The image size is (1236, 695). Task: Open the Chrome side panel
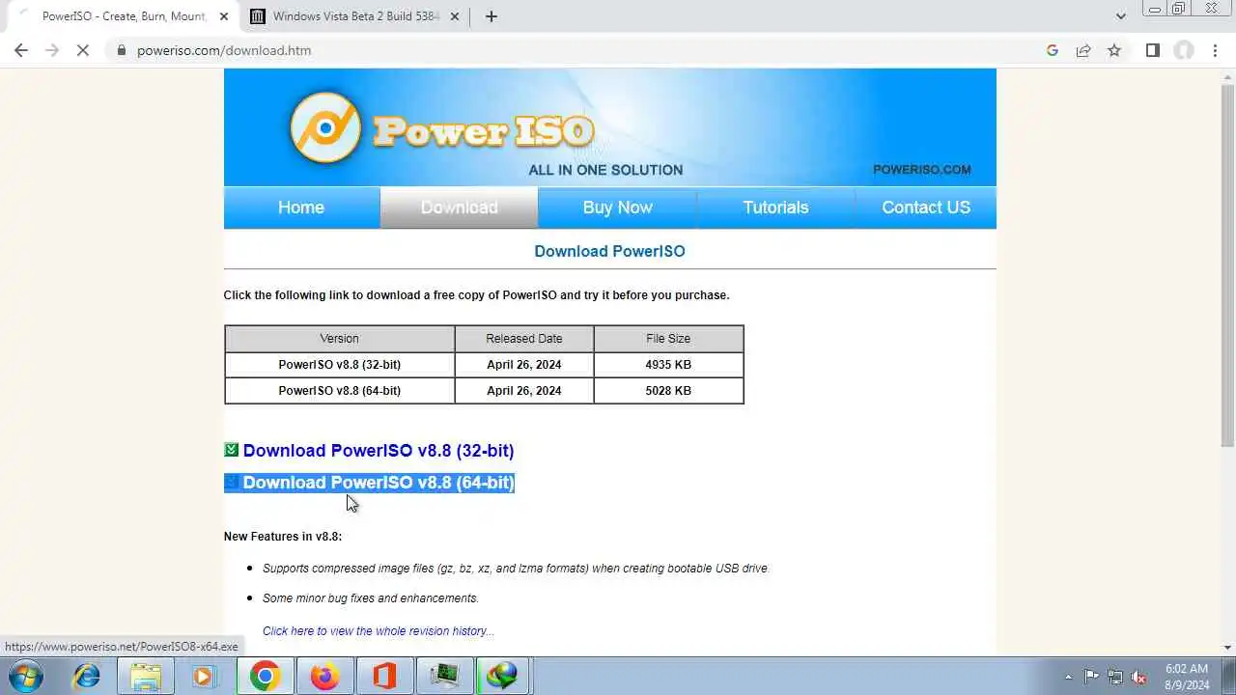point(1153,50)
